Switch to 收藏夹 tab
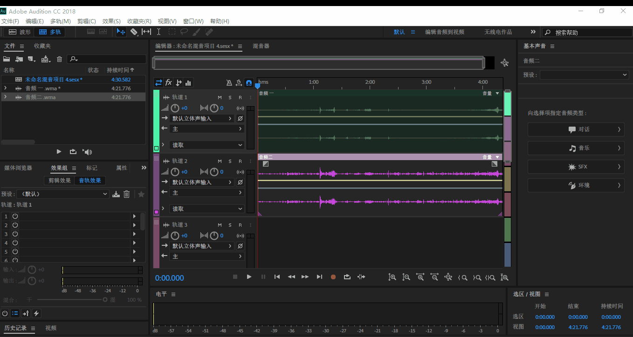Screen dimensions: 633x337 42,46
